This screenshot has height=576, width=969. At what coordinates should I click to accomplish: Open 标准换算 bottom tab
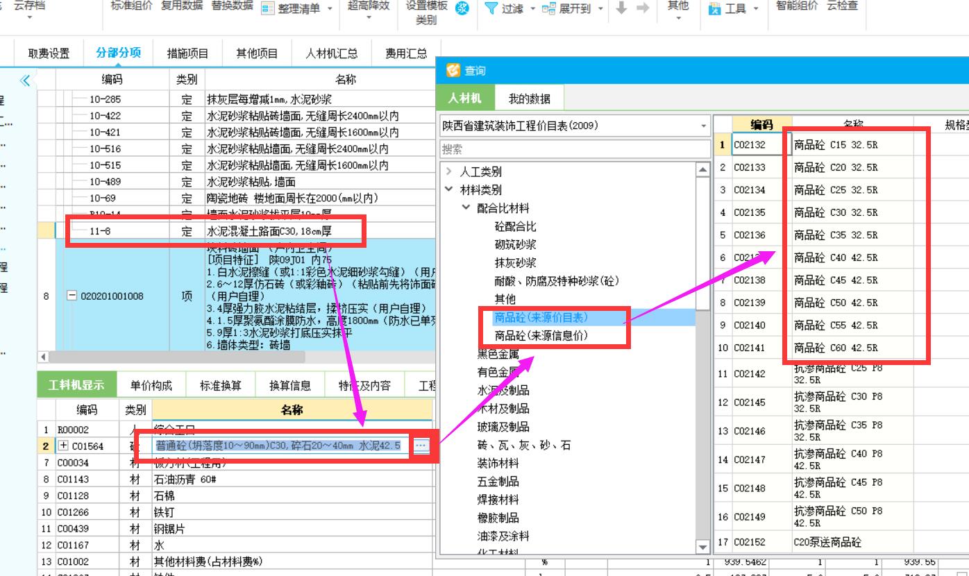221,386
